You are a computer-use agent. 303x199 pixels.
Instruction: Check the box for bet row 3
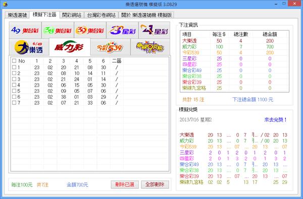[14, 79]
